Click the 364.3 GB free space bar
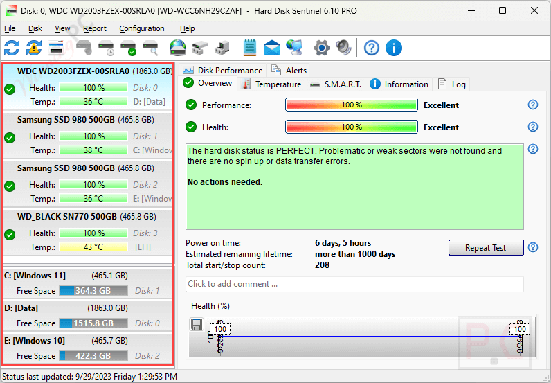 click(93, 291)
